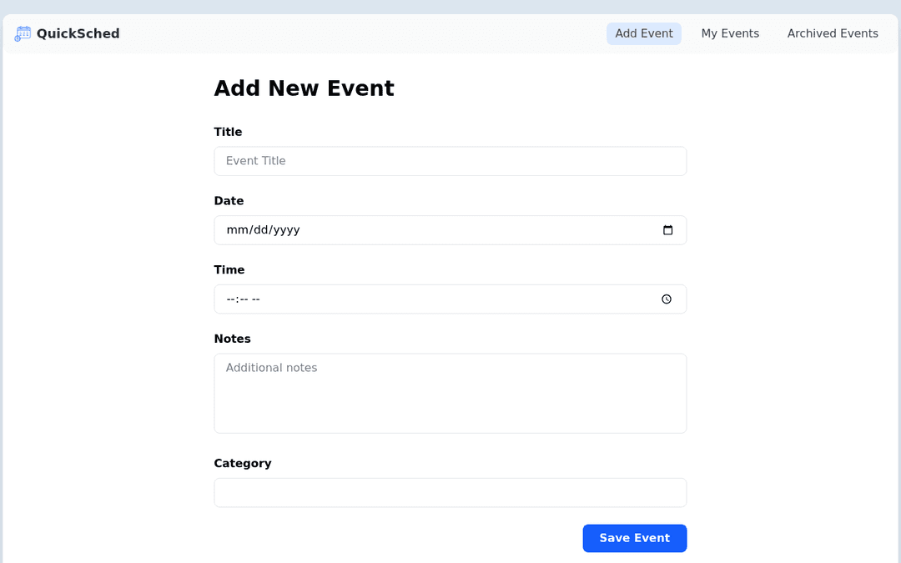
Task: Switch to the Add Event tab
Action: [x=643, y=33]
